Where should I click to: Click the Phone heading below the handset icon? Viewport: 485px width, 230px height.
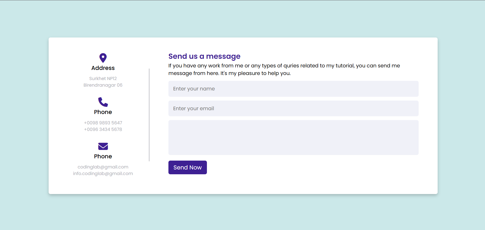[x=103, y=112]
